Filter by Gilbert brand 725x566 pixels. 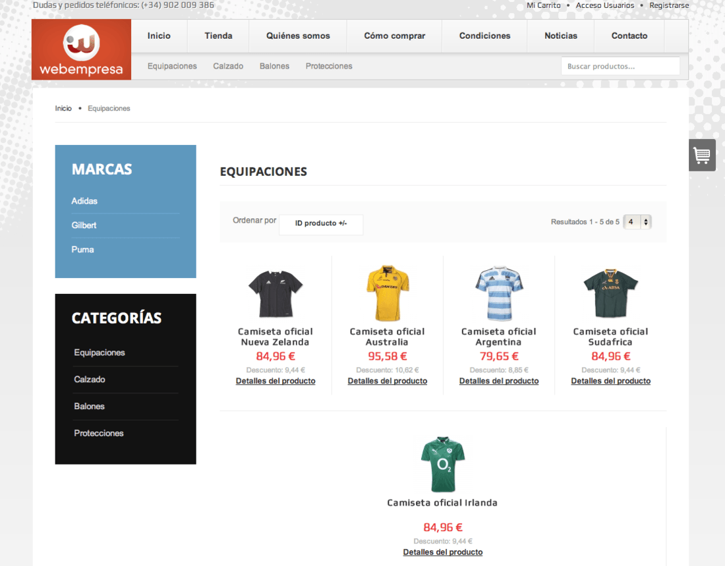tap(84, 225)
